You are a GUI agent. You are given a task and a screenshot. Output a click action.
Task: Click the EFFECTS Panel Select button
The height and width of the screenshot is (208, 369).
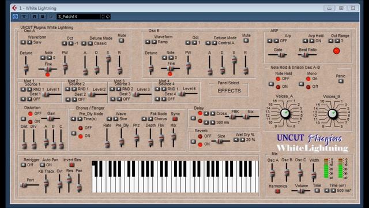tap(229, 91)
